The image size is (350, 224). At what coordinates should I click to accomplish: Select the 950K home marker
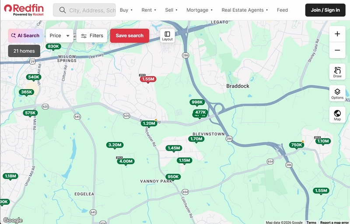pos(173,177)
